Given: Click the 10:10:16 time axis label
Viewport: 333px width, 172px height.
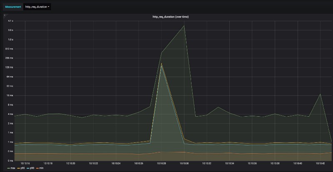Looking at the screenshot, I should tap(25, 164).
